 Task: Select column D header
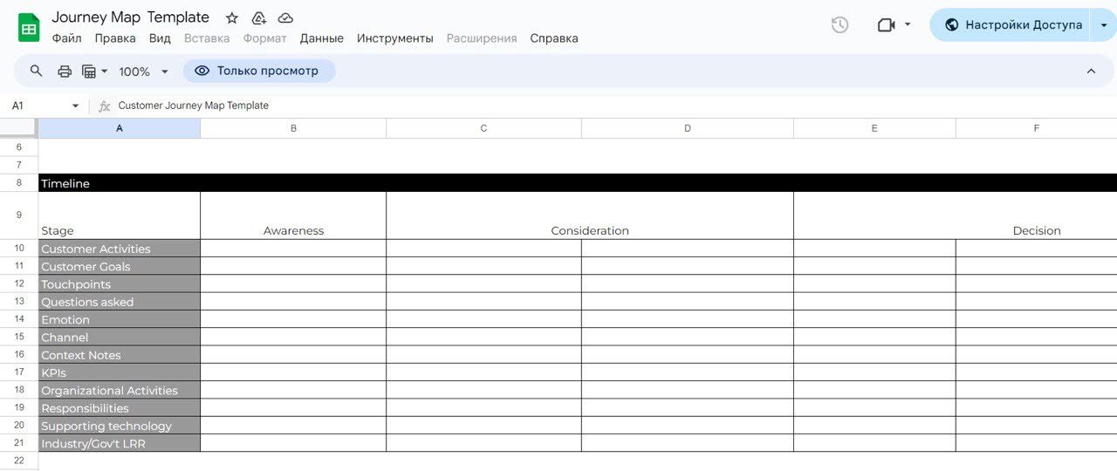(688, 128)
